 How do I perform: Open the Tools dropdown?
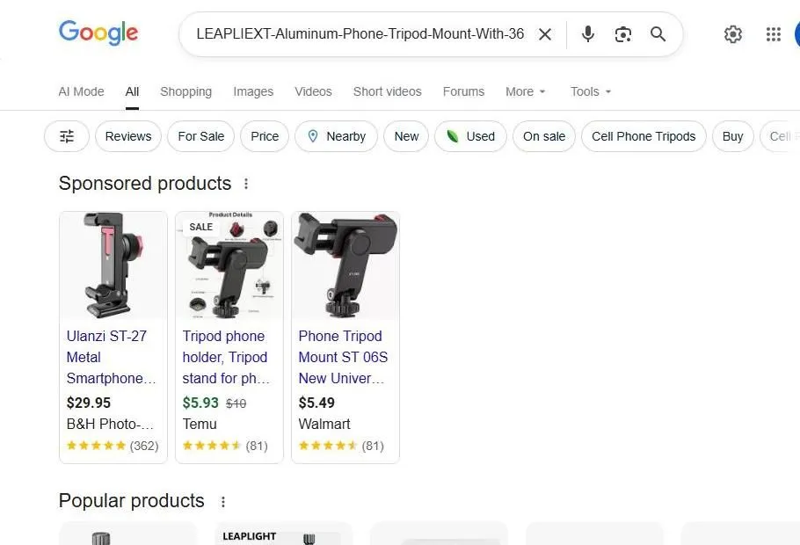coord(589,91)
